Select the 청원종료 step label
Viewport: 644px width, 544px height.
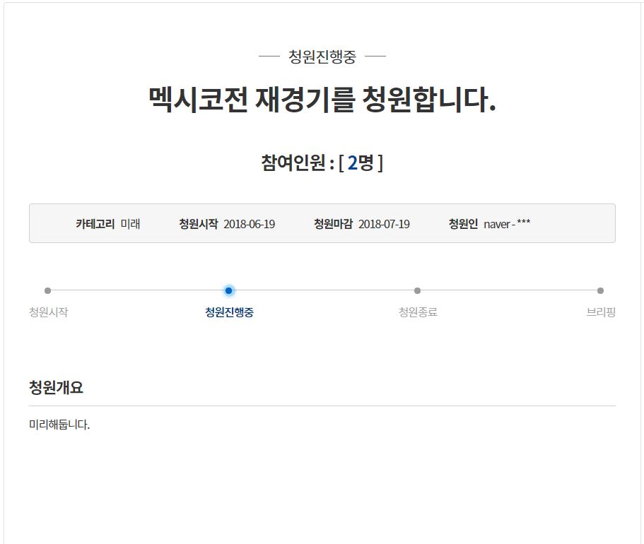click(x=418, y=312)
